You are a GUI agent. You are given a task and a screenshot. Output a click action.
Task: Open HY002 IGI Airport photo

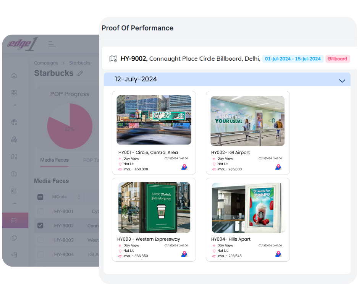(247, 121)
